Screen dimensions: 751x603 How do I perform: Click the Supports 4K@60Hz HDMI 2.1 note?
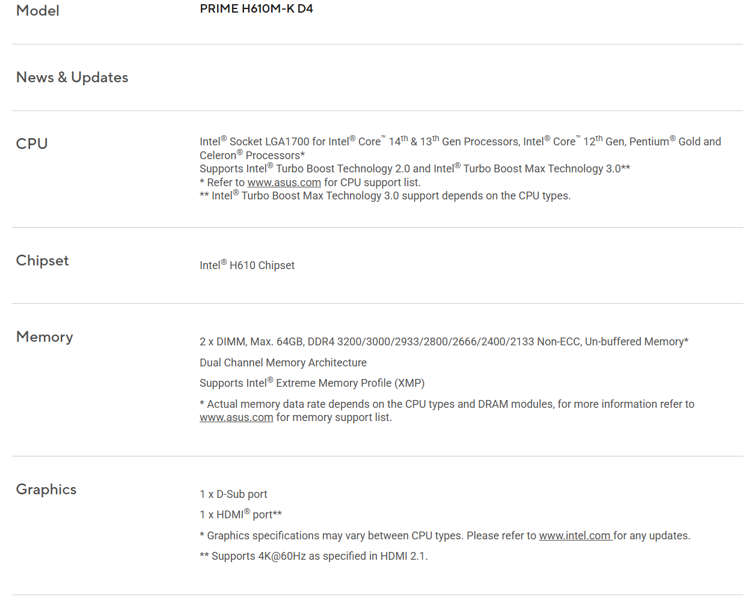coord(314,556)
